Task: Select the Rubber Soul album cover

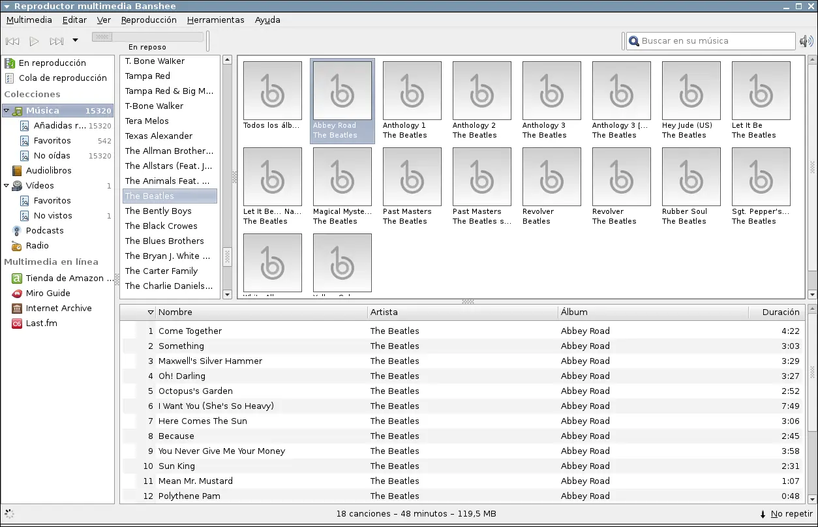Action: click(691, 177)
